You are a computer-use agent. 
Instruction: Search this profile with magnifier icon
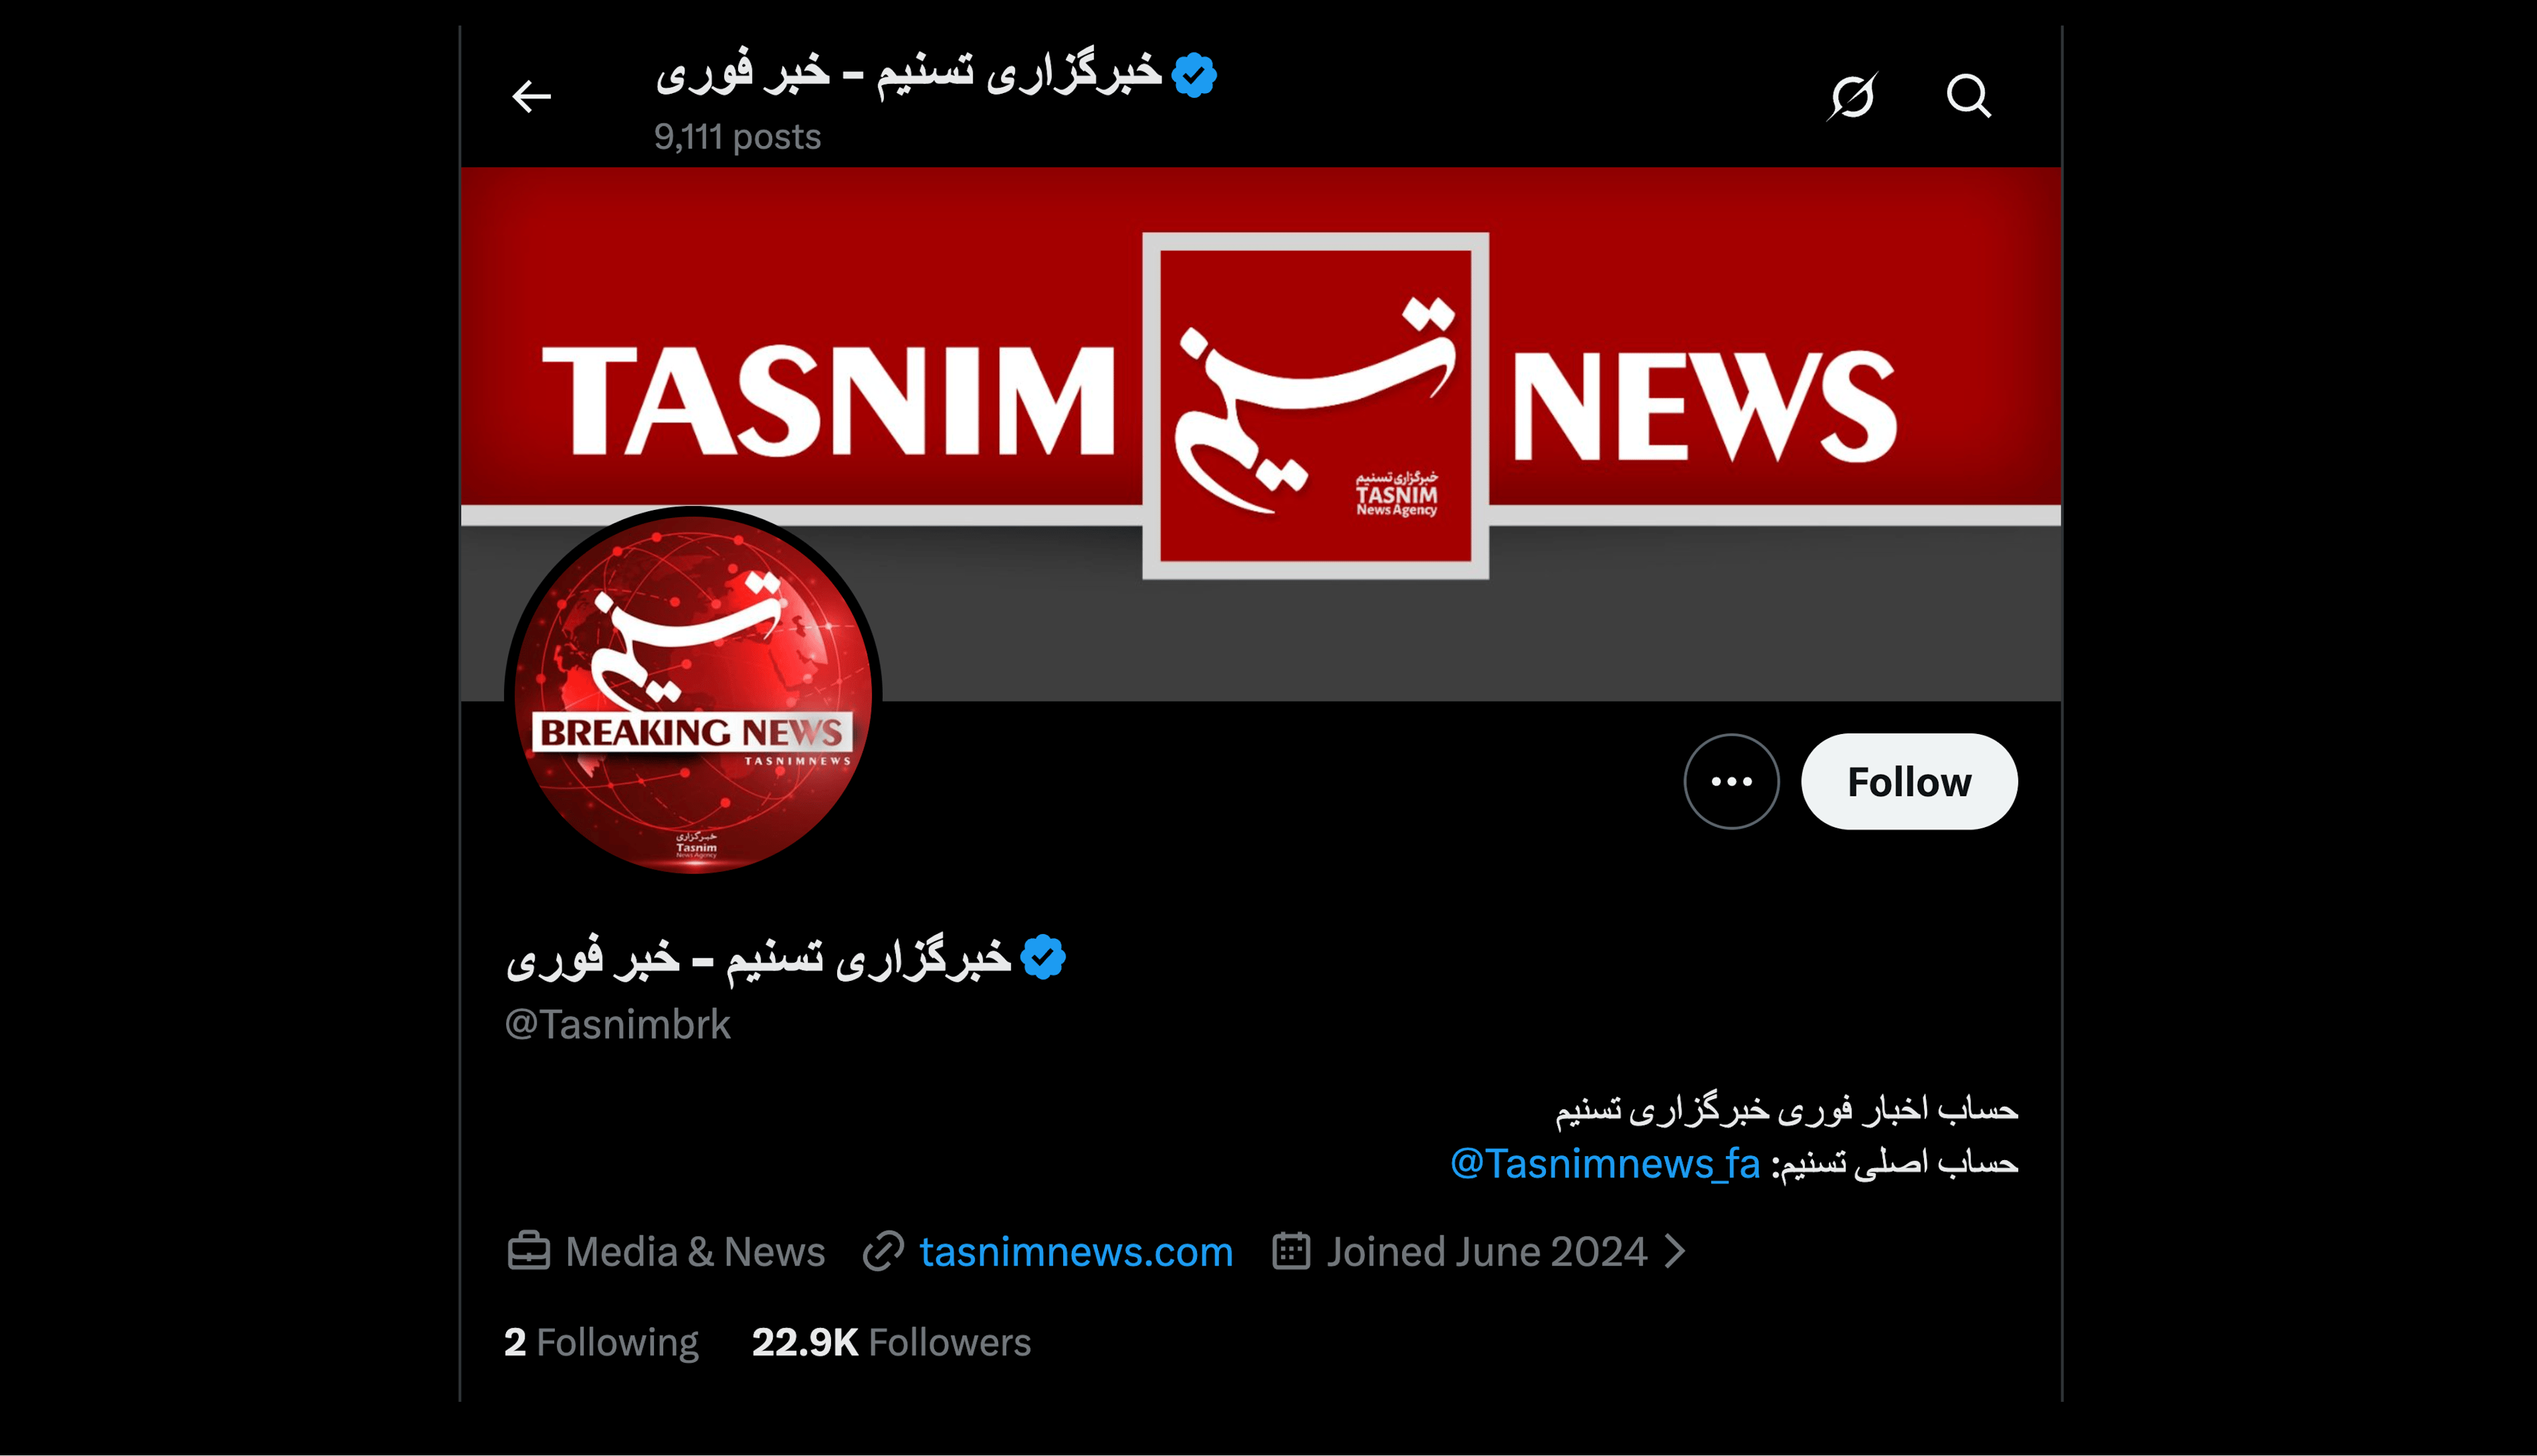[x=1968, y=96]
